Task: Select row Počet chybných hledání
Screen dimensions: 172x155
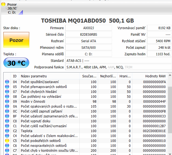Action: click(85, 92)
